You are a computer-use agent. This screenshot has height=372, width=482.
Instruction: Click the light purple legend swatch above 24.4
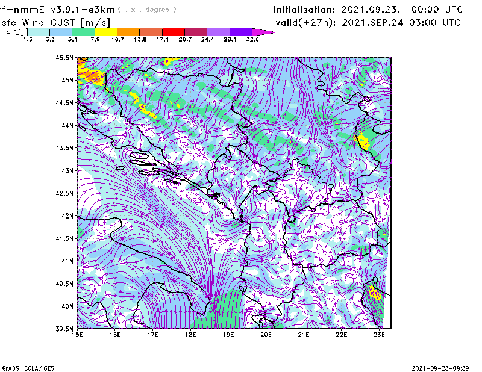click(218, 32)
